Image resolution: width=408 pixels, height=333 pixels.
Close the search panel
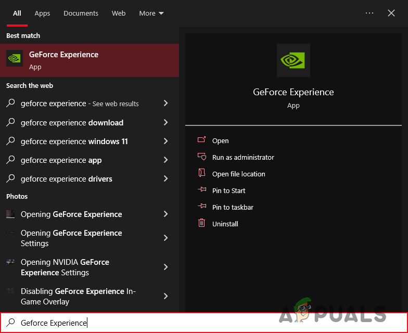point(391,13)
